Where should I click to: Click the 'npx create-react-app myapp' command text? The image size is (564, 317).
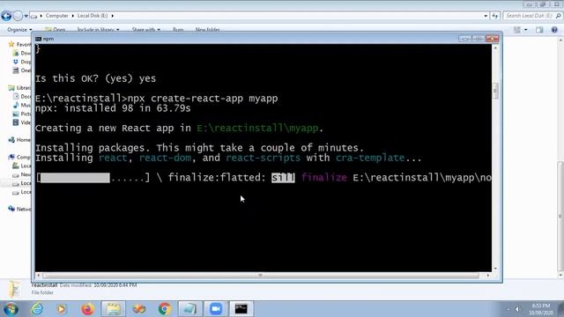203,98
